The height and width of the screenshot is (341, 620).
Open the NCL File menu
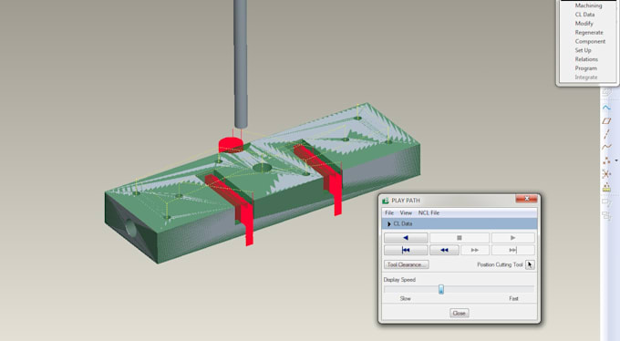click(429, 212)
